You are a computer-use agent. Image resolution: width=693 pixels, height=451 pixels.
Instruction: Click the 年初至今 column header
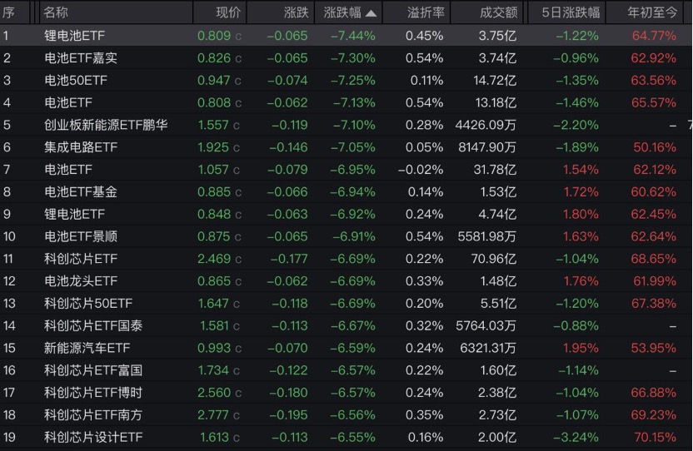(653, 12)
